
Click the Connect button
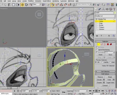tap(105, 85)
